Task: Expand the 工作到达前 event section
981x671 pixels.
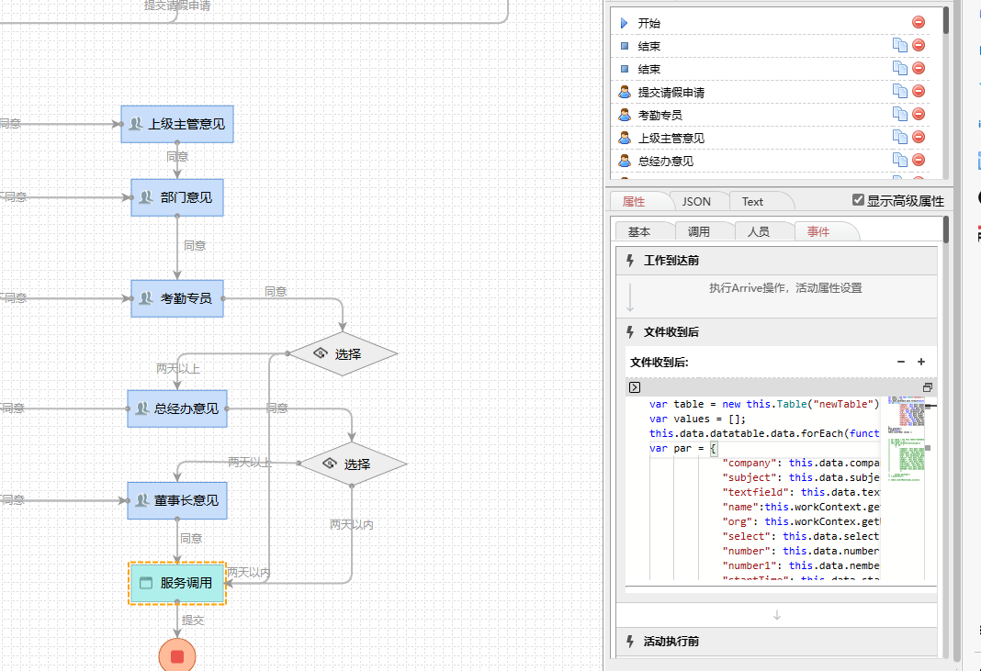Action: point(776,260)
